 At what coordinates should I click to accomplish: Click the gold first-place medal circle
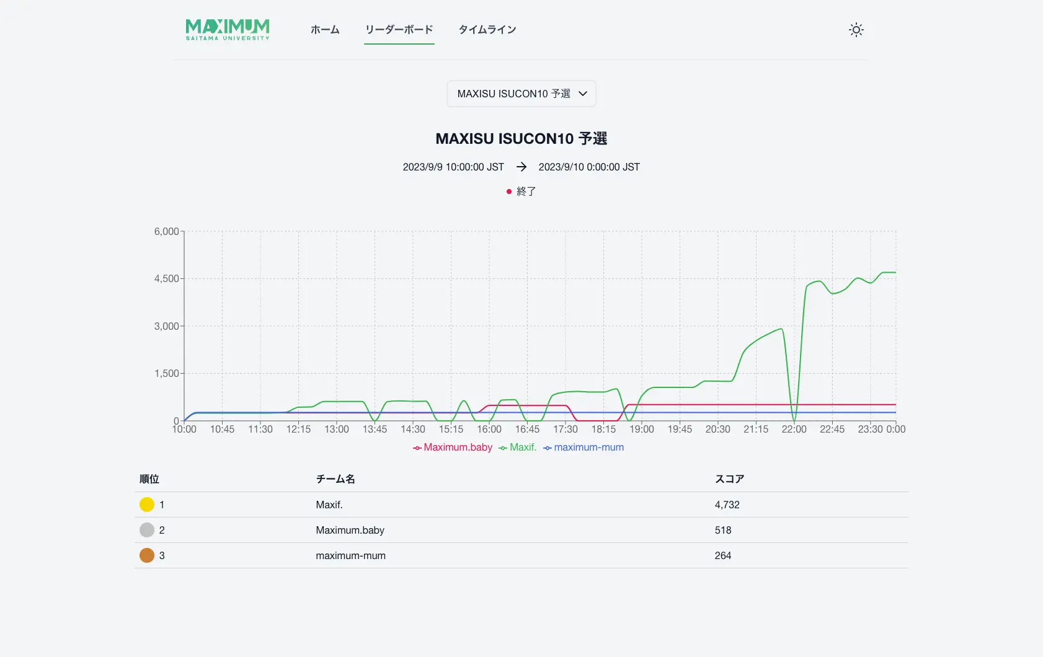click(147, 505)
